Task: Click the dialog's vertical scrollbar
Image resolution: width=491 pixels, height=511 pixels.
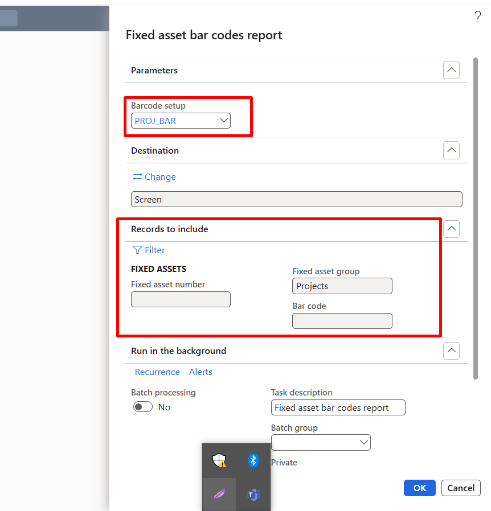Action: point(476,216)
